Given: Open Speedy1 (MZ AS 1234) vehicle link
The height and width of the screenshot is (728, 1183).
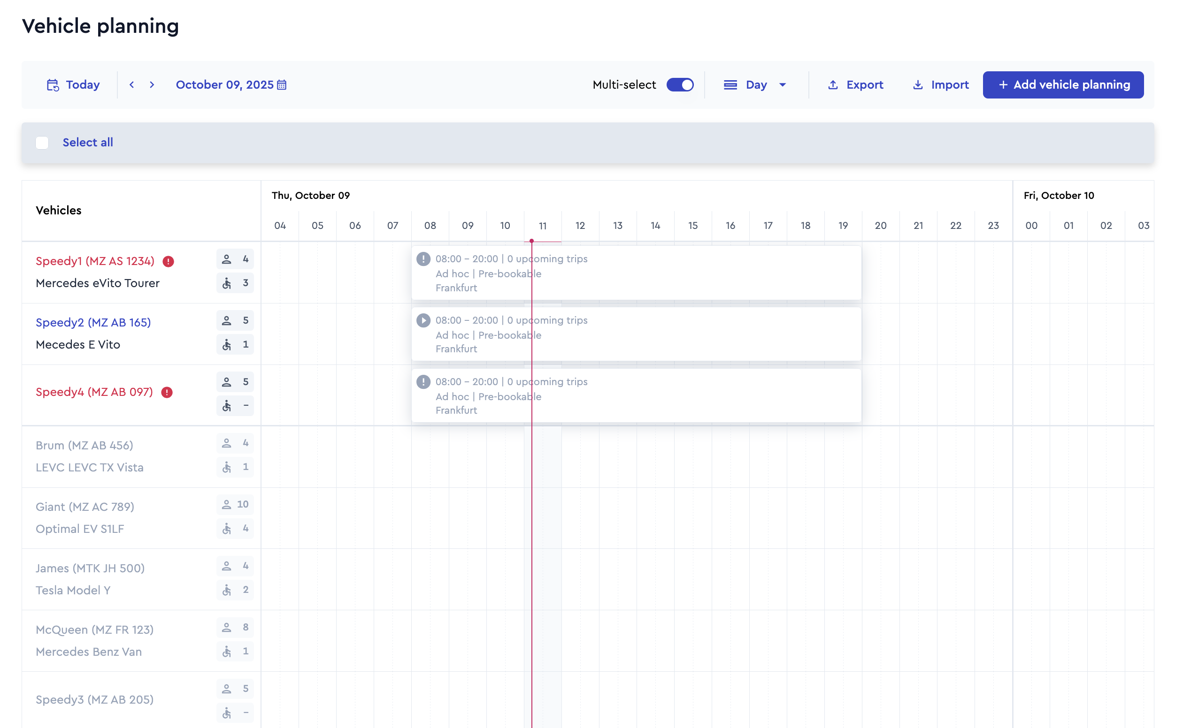Looking at the screenshot, I should (95, 261).
